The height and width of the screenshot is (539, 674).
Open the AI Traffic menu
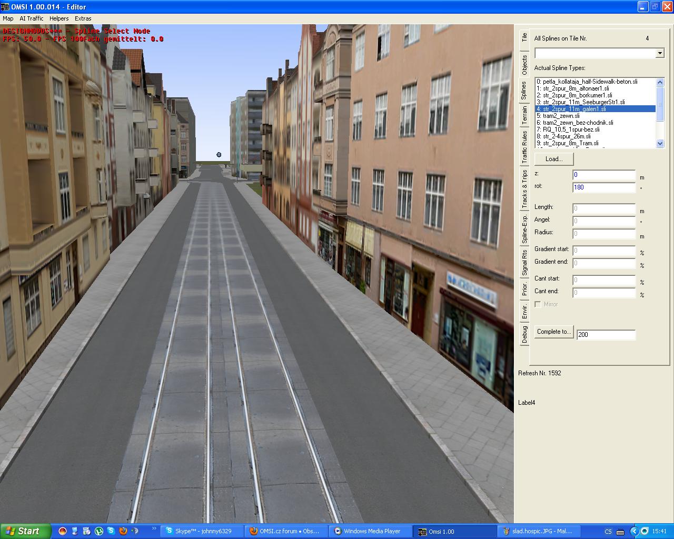pos(32,18)
